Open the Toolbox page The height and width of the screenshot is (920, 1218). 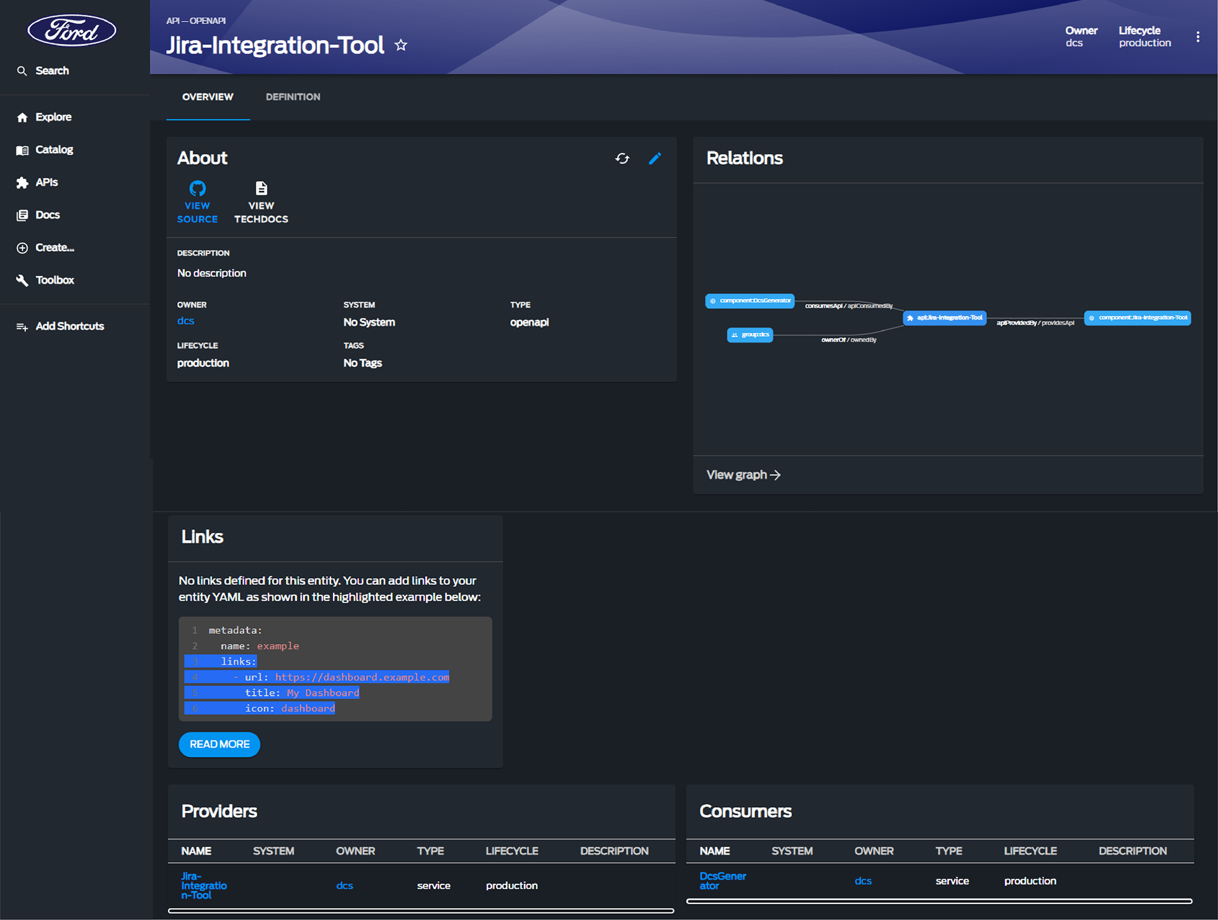[x=45, y=280]
